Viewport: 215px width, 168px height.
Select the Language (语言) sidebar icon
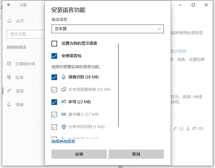click(x=9, y=91)
